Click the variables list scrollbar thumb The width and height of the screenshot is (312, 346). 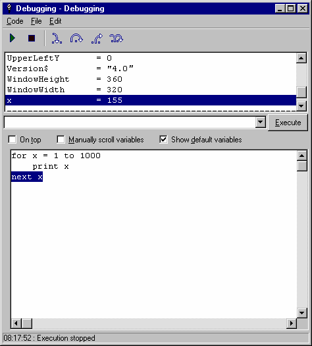click(x=301, y=92)
